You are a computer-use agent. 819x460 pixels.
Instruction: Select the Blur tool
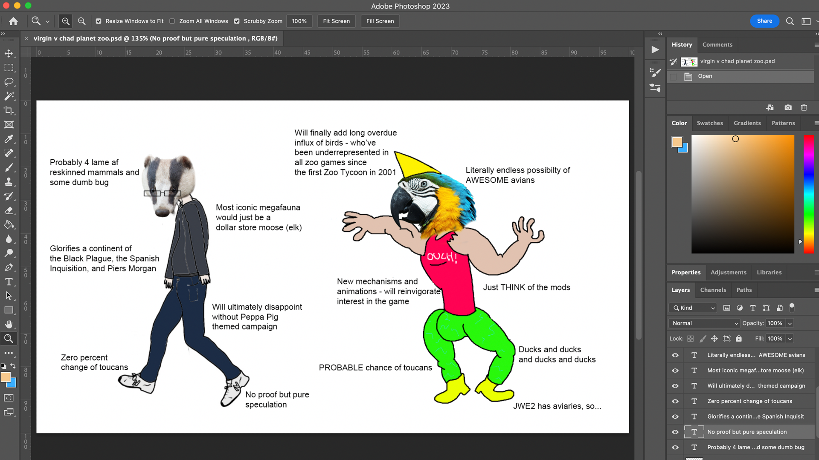[x=9, y=239]
